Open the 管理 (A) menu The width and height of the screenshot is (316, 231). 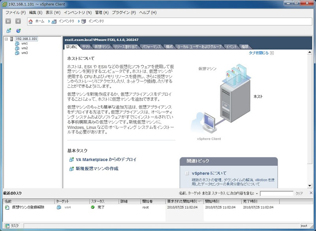point(102,13)
